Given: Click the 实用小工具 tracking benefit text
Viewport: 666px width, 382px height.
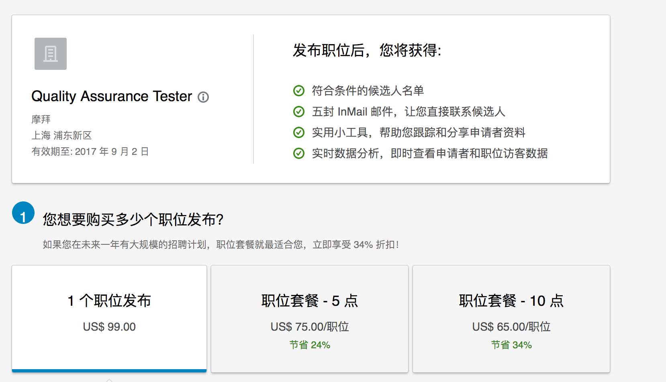Looking at the screenshot, I should pos(419,132).
